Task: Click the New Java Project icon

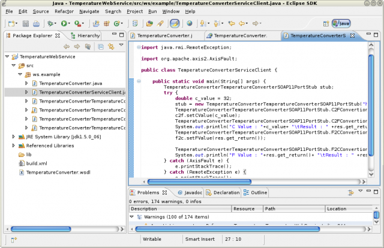Action: (x=96, y=23)
